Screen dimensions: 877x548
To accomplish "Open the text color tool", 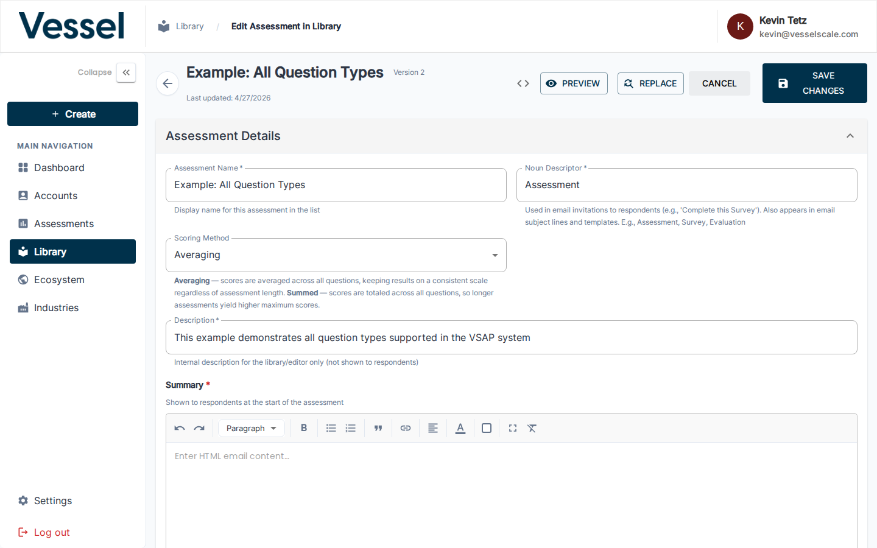I will (460, 428).
